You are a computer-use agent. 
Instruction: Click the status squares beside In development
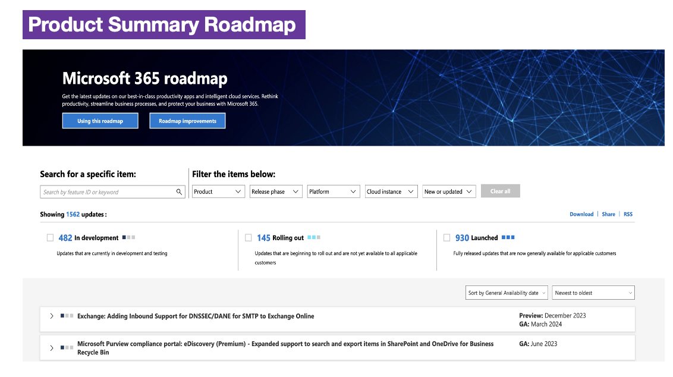pyautogui.click(x=127, y=237)
